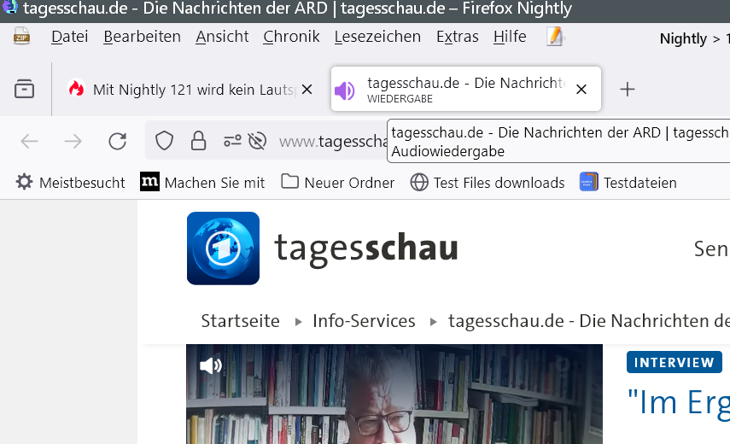Mute the tagesschau tab via speaker icon
Screen dimensions: 730x444
(345, 91)
